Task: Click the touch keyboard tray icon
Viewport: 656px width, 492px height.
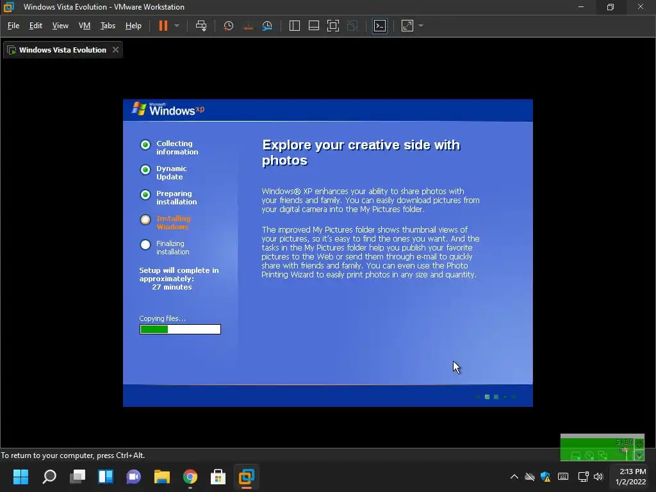Action: click(x=563, y=477)
